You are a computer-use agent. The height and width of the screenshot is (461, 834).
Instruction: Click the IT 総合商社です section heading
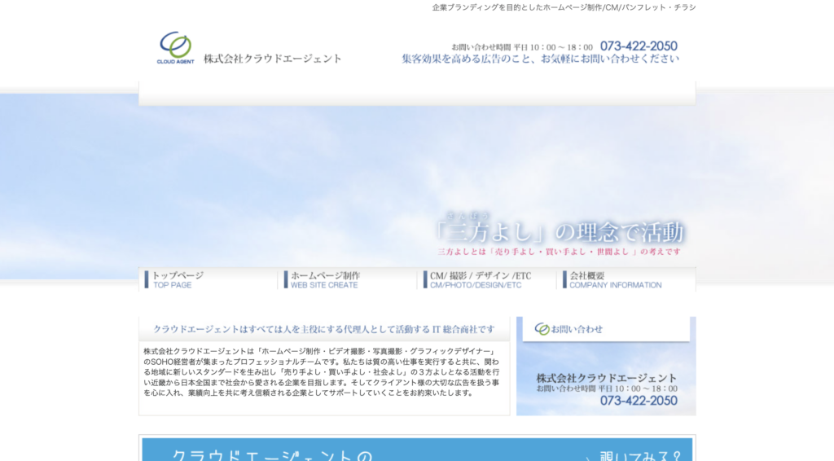point(323,329)
